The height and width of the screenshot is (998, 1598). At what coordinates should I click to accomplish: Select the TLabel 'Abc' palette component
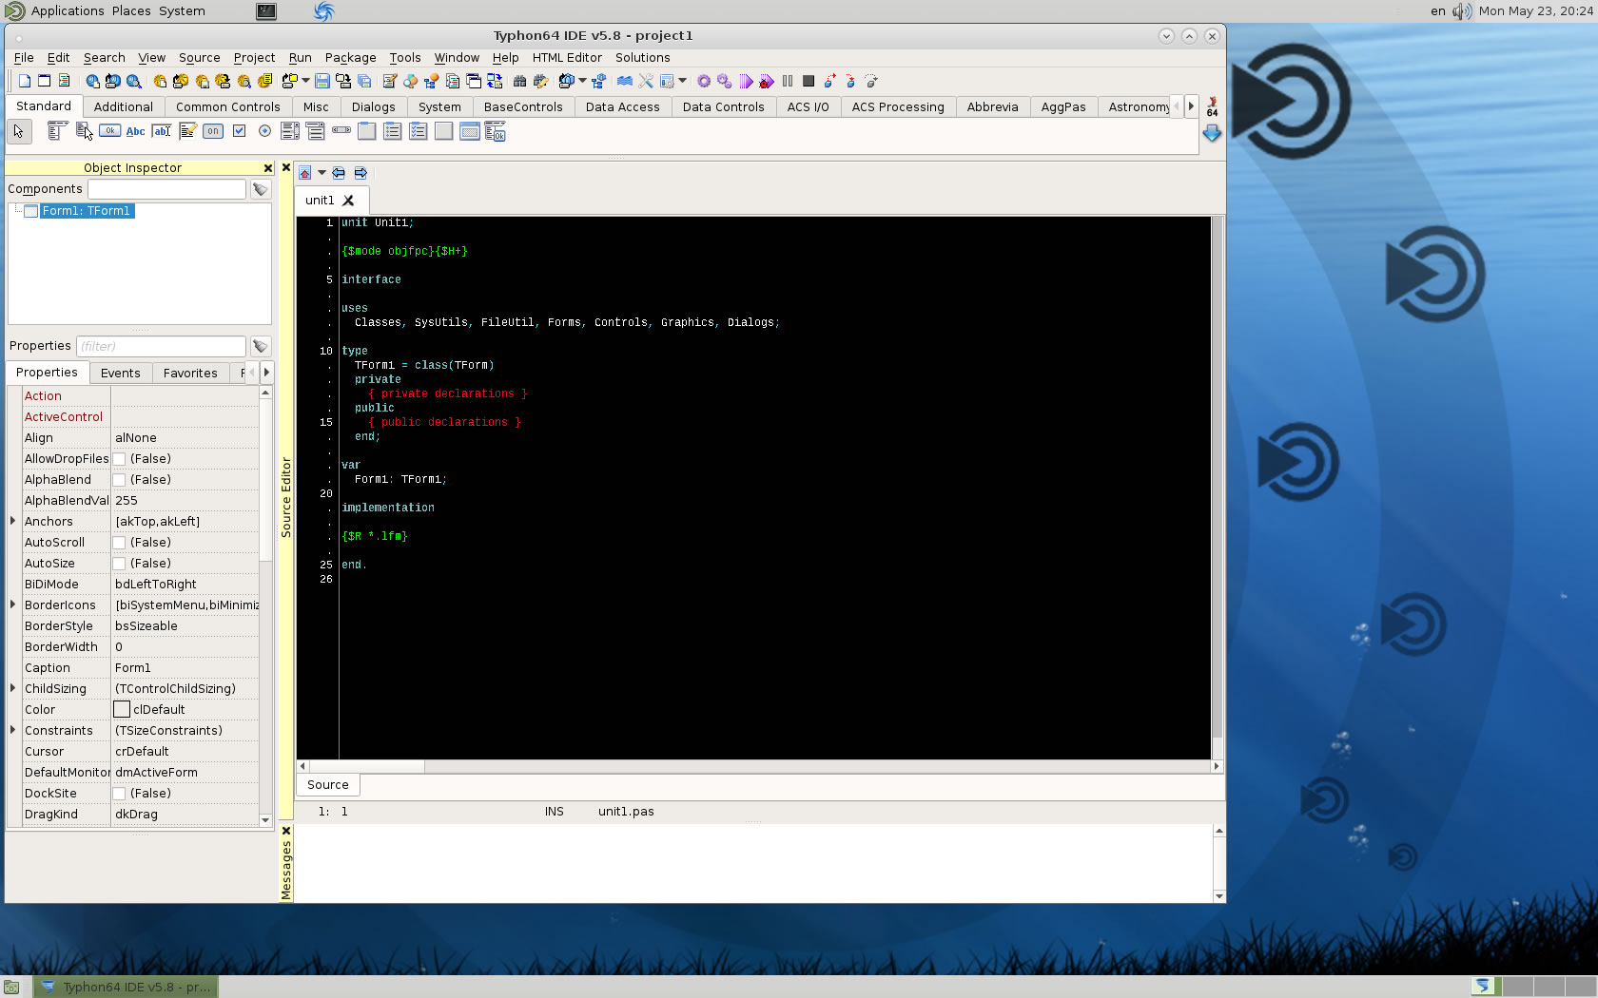coord(135,131)
